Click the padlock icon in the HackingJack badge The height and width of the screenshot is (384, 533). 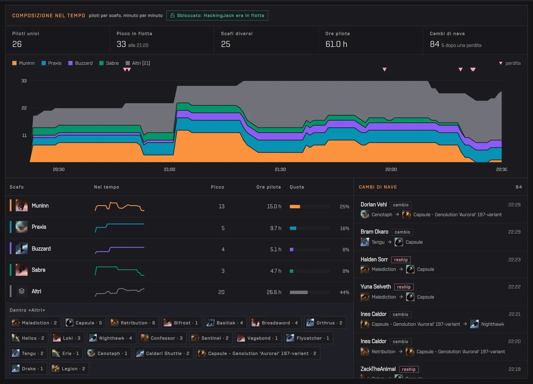173,16
